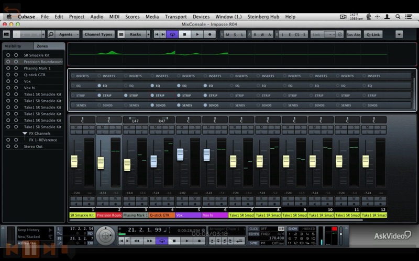Click Record in the bottom transport panel
The width and height of the screenshot is (419, 261).
(x=199, y=241)
